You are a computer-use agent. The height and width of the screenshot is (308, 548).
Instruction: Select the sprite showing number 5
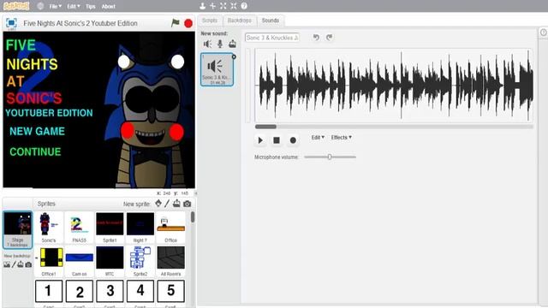coord(171,291)
